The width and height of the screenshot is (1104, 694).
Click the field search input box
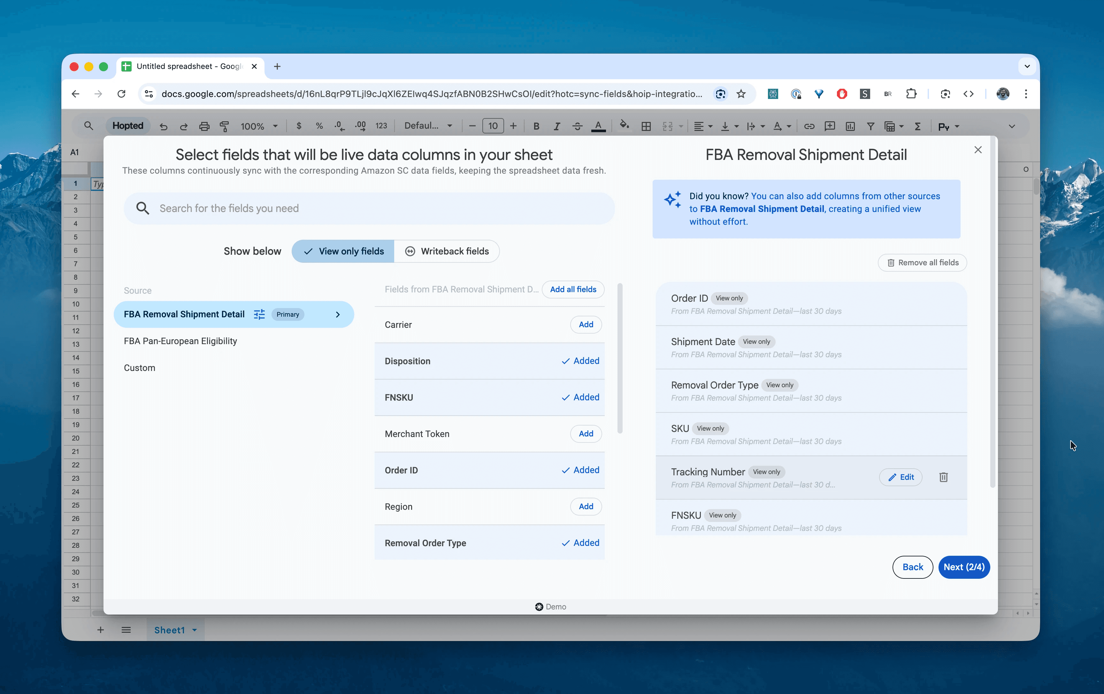(369, 208)
